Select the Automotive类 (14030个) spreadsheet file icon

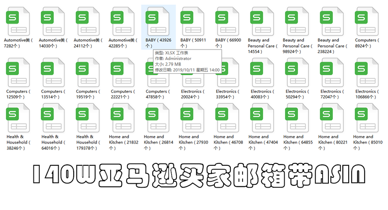click(x=53, y=21)
